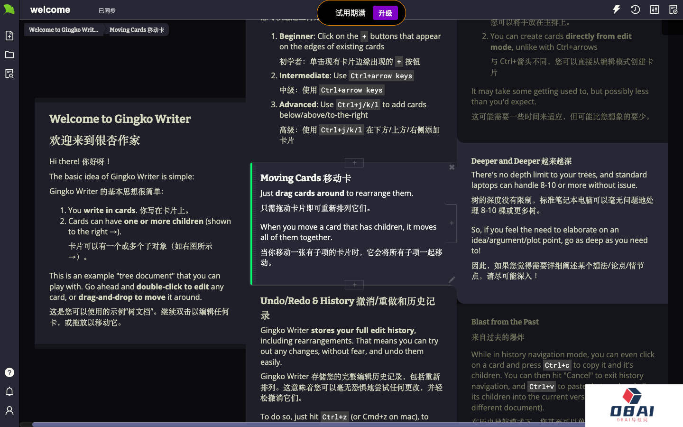Edit the Moving Cards card with pencil

click(x=452, y=279)
